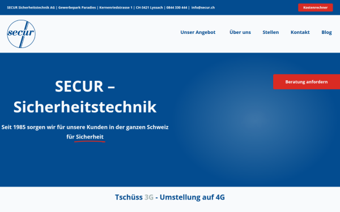Viewport: 340px width, 212px height.
Task: Navigate to Kontakt
Action: pos(300,32)
